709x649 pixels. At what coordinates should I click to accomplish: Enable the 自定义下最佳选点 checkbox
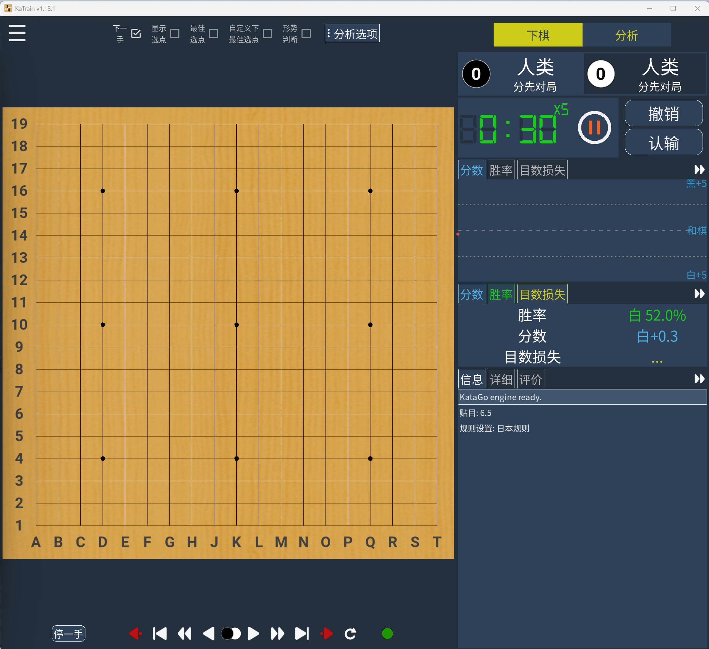(x=267, y=33)
